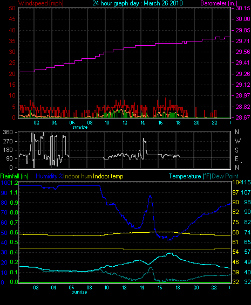This screenshot has height=305, width=251.
Task: Click the 22 hour tick on wind graph
Action: (x=214, y=123)
